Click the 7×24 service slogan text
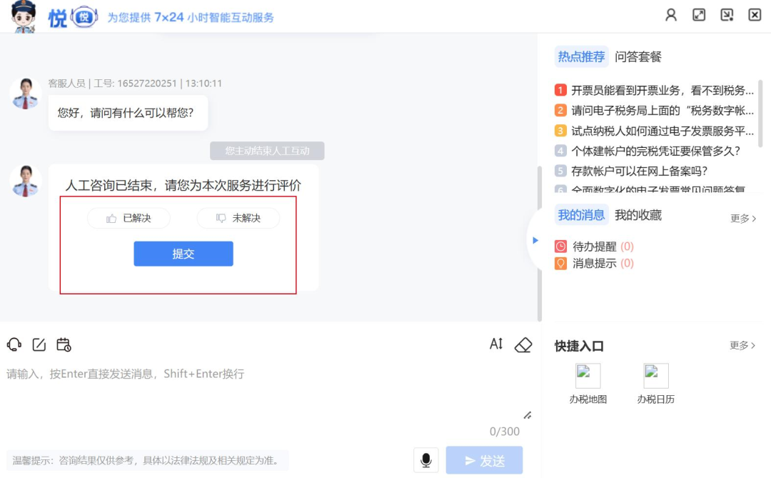Viewport: 771px width, 478px height. pos(191,17)
